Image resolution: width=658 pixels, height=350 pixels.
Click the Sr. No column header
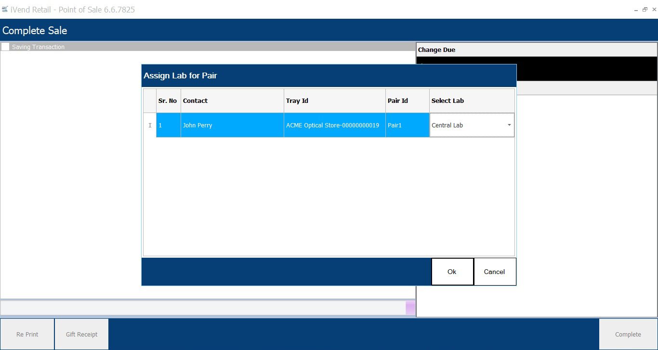[168, 101]
